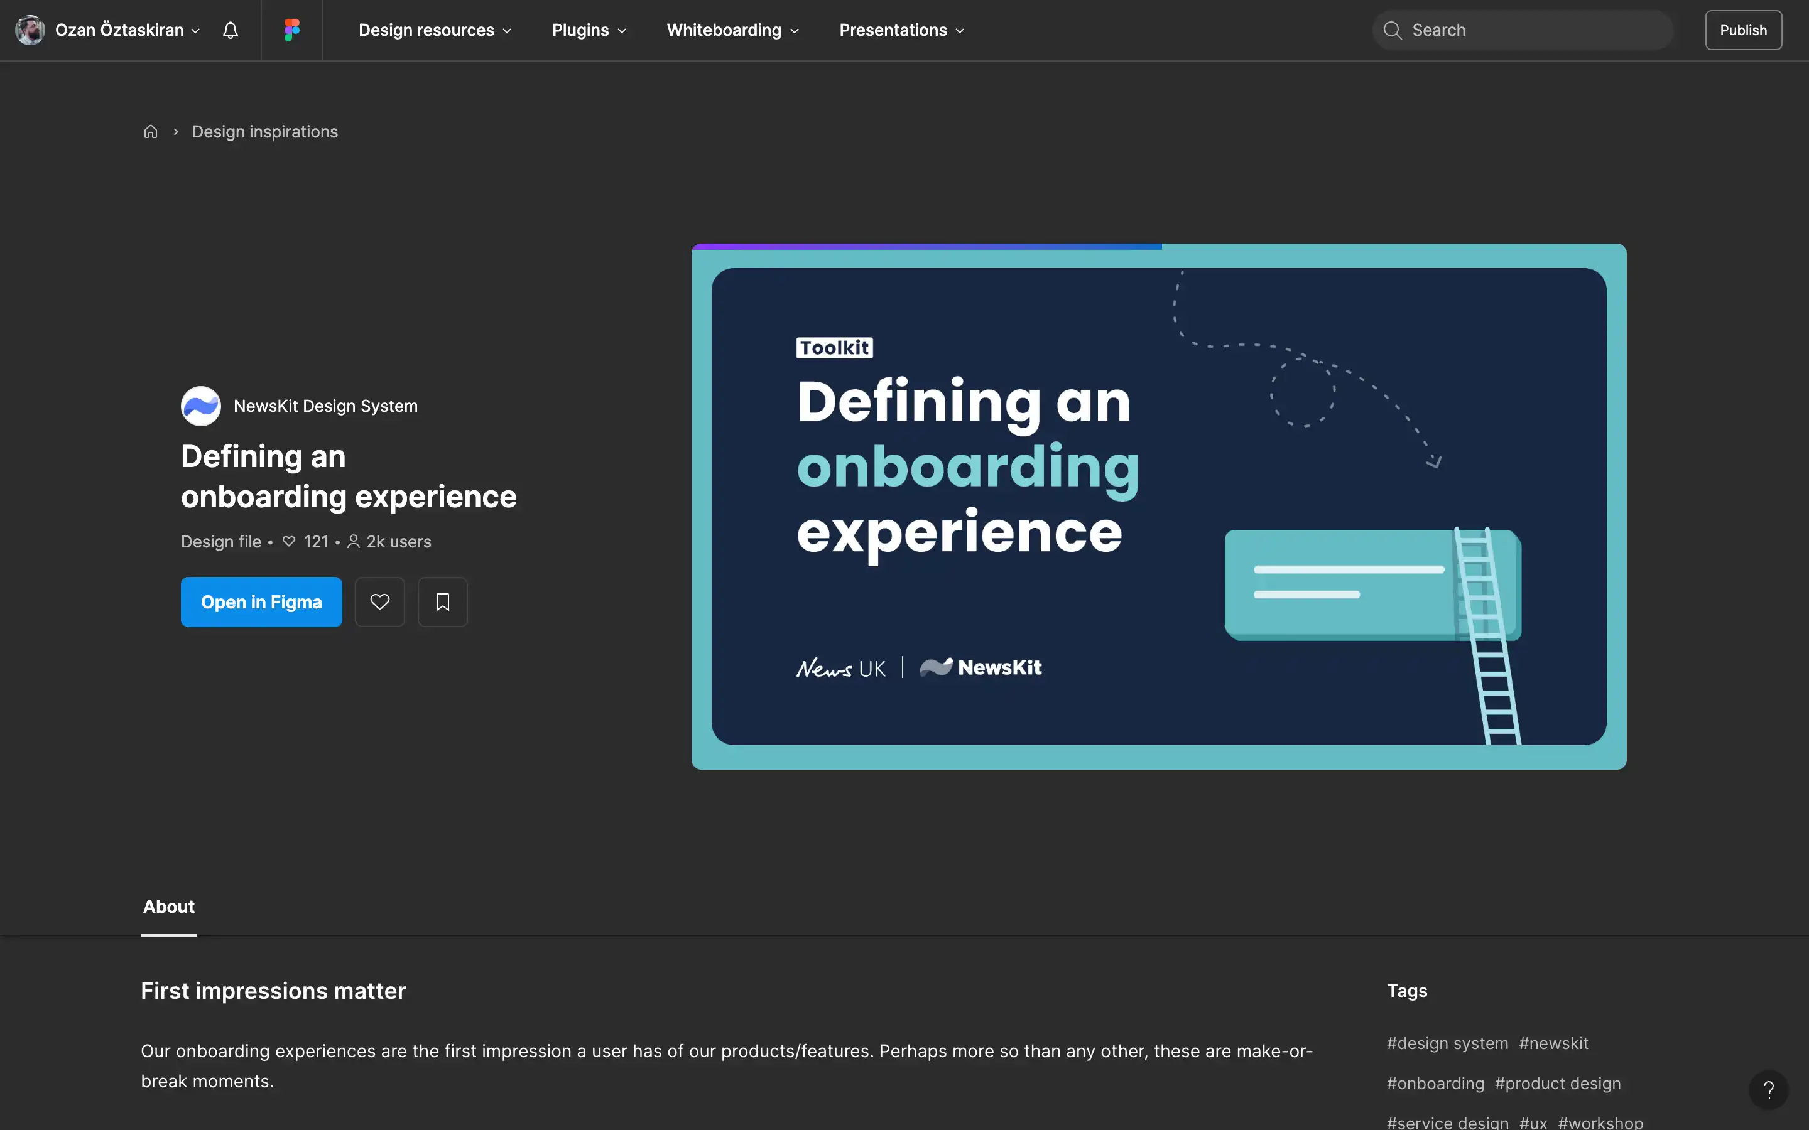The image size is (1809, 1130).
Task: Click Ozan Öztaskiran profile avatar
Action: (x=30, y=30)
